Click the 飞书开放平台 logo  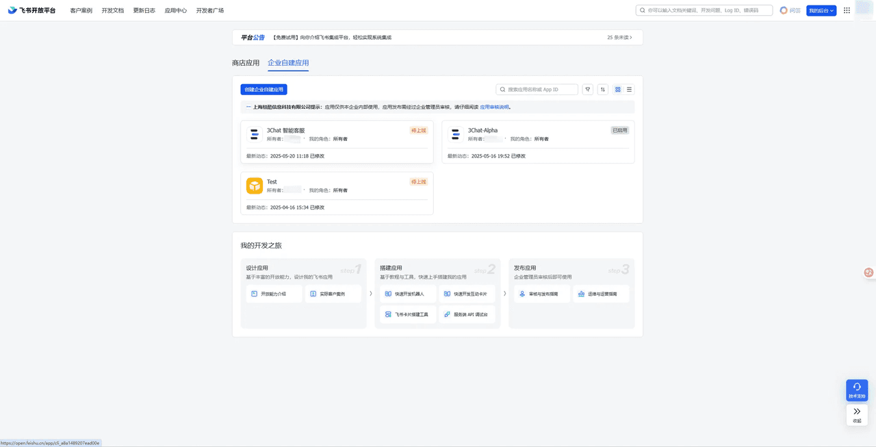31,10
